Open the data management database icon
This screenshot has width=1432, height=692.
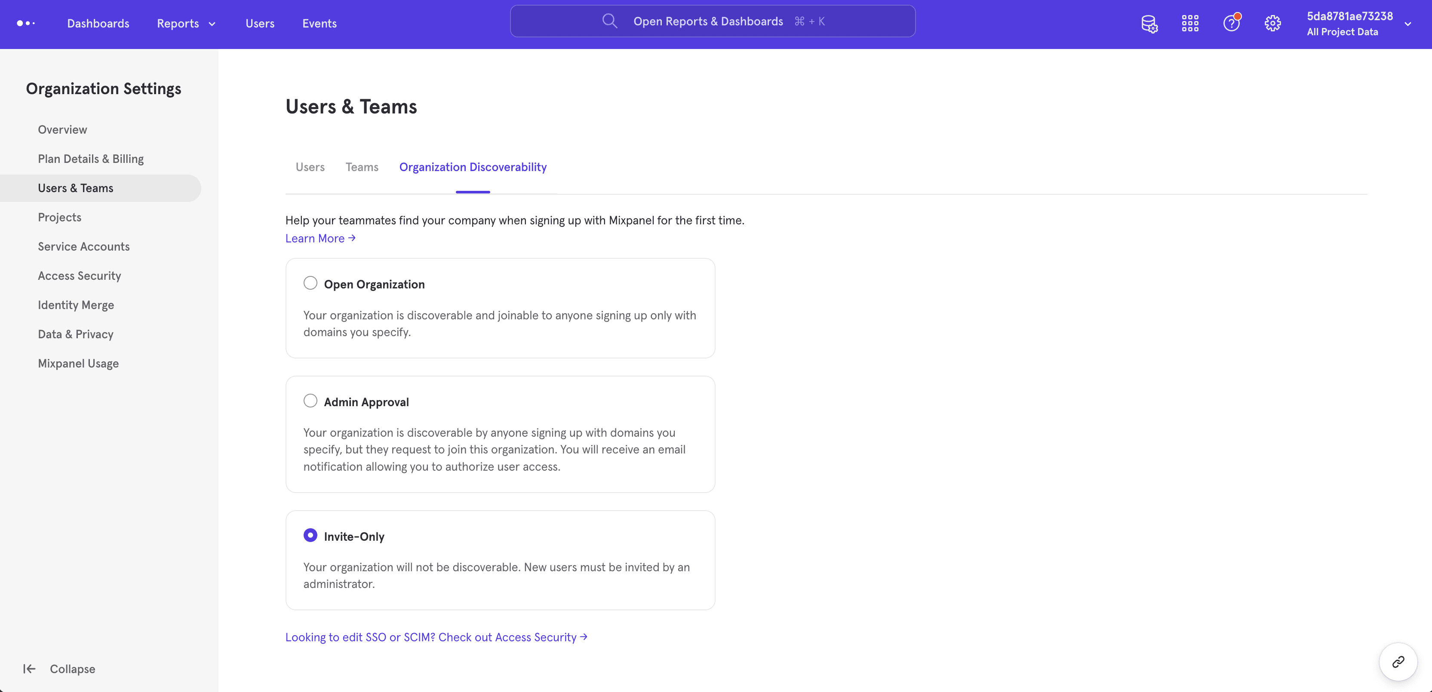click(1149, 23)
